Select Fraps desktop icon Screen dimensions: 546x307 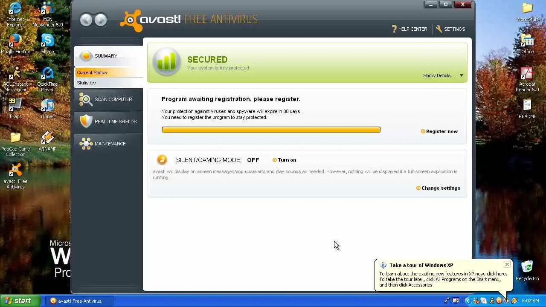[15, 109]
